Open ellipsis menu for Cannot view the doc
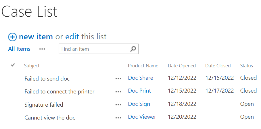Viewport: 261px width, 129px height. [118, 118]
